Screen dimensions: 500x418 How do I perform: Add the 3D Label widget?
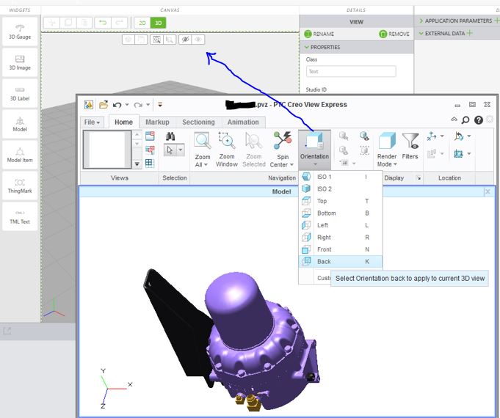pos(20,93)
